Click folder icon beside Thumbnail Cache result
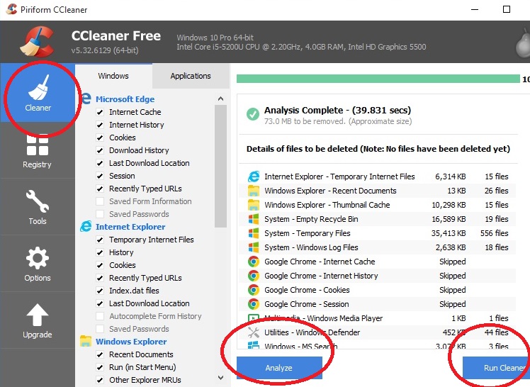Image resolution: width=530 pixels, height=387 pixels. [254, 205]
